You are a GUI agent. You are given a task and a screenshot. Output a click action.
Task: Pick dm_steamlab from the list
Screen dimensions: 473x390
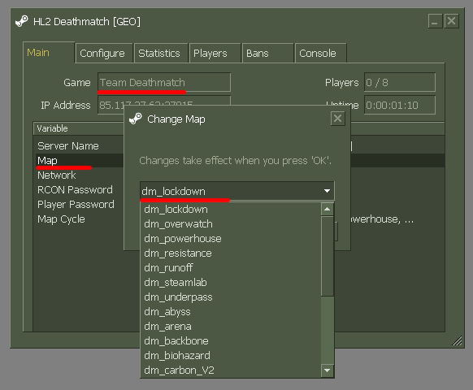231,283
